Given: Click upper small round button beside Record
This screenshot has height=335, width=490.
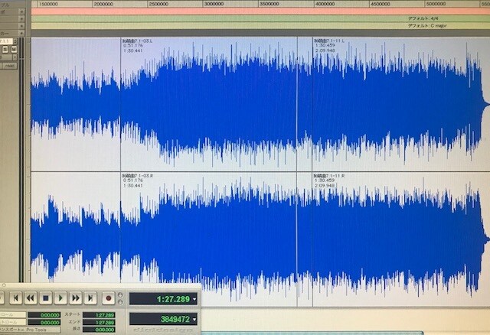Looking at the screenshot, I should point(120,295).
